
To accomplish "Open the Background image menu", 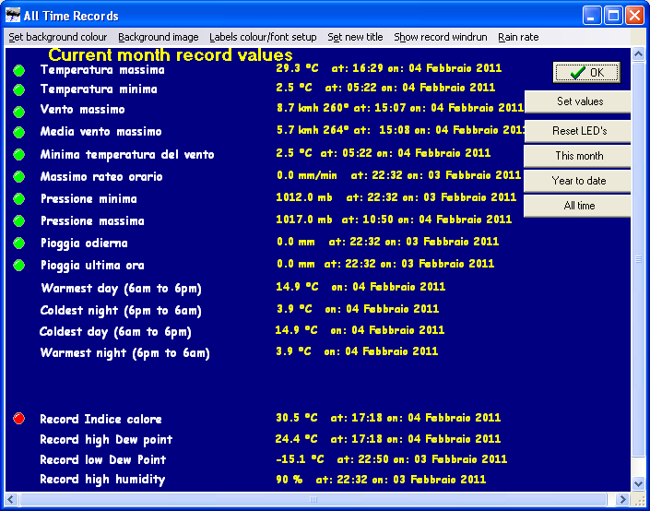I will (x=159, y=37).
